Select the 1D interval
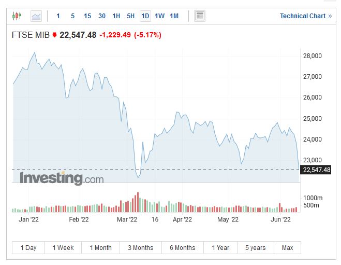The height and width of the screenshot is (265, 341). pyautogui.click(x=145, y=16)
